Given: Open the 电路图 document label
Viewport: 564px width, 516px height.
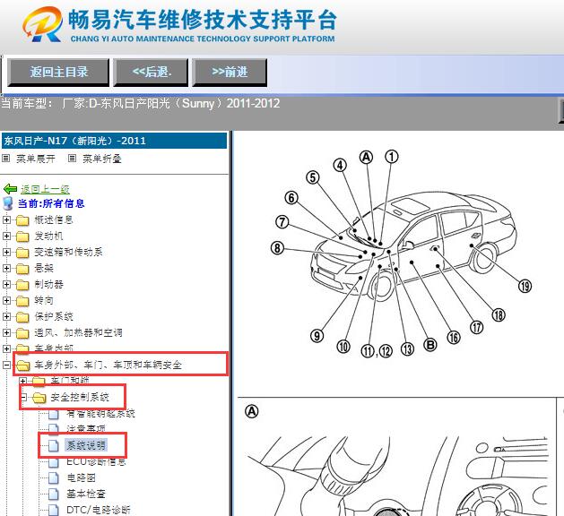Looking at the screenshot, I should 81,477.
